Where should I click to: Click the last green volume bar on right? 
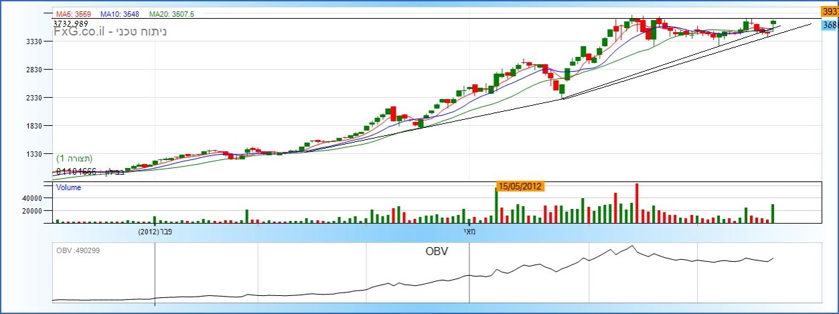coord(773,214)
